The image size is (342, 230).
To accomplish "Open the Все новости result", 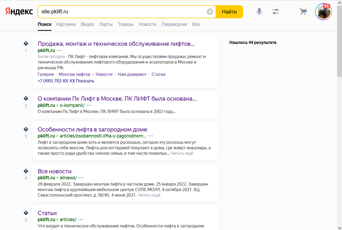I will (54, 171).
